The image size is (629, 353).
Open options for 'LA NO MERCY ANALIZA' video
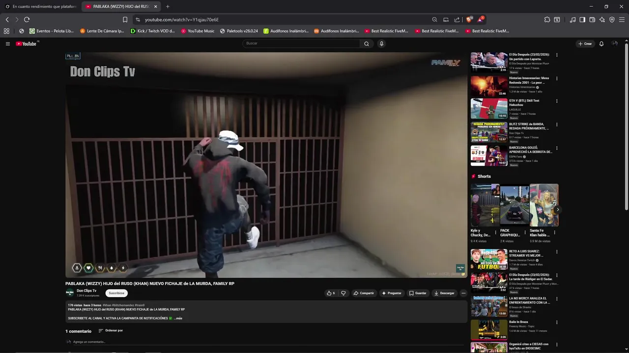point(557,299)
